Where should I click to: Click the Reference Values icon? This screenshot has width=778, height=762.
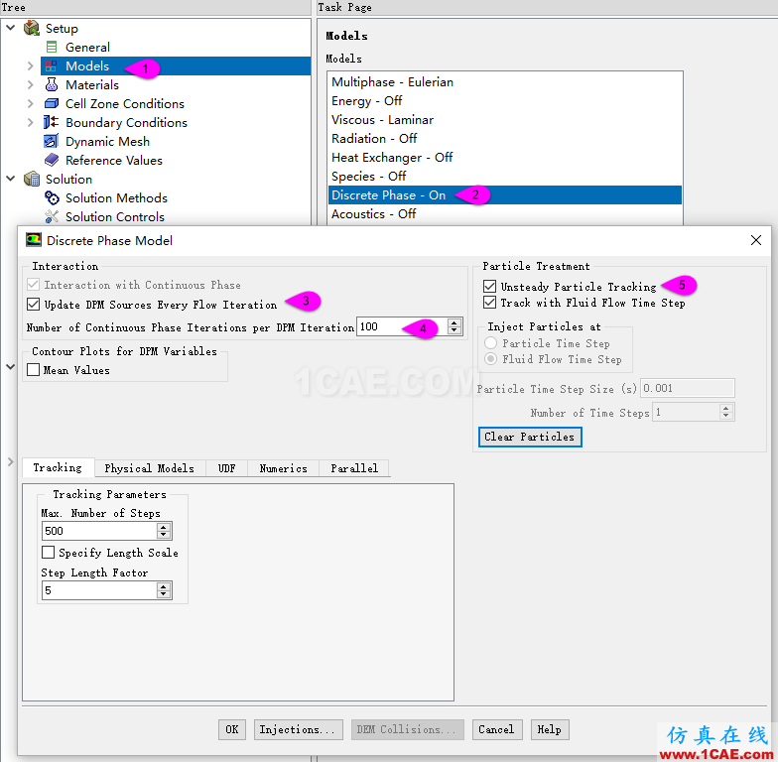click(x=52, y=160)
